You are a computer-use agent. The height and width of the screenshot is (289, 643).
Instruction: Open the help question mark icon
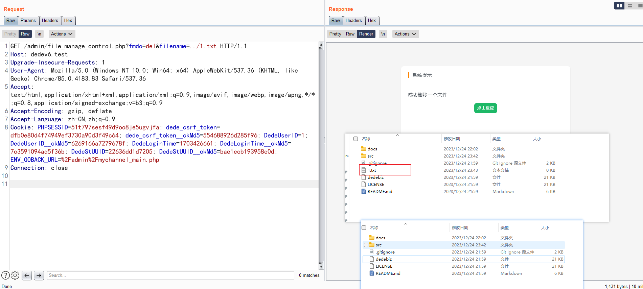(5, 275)
